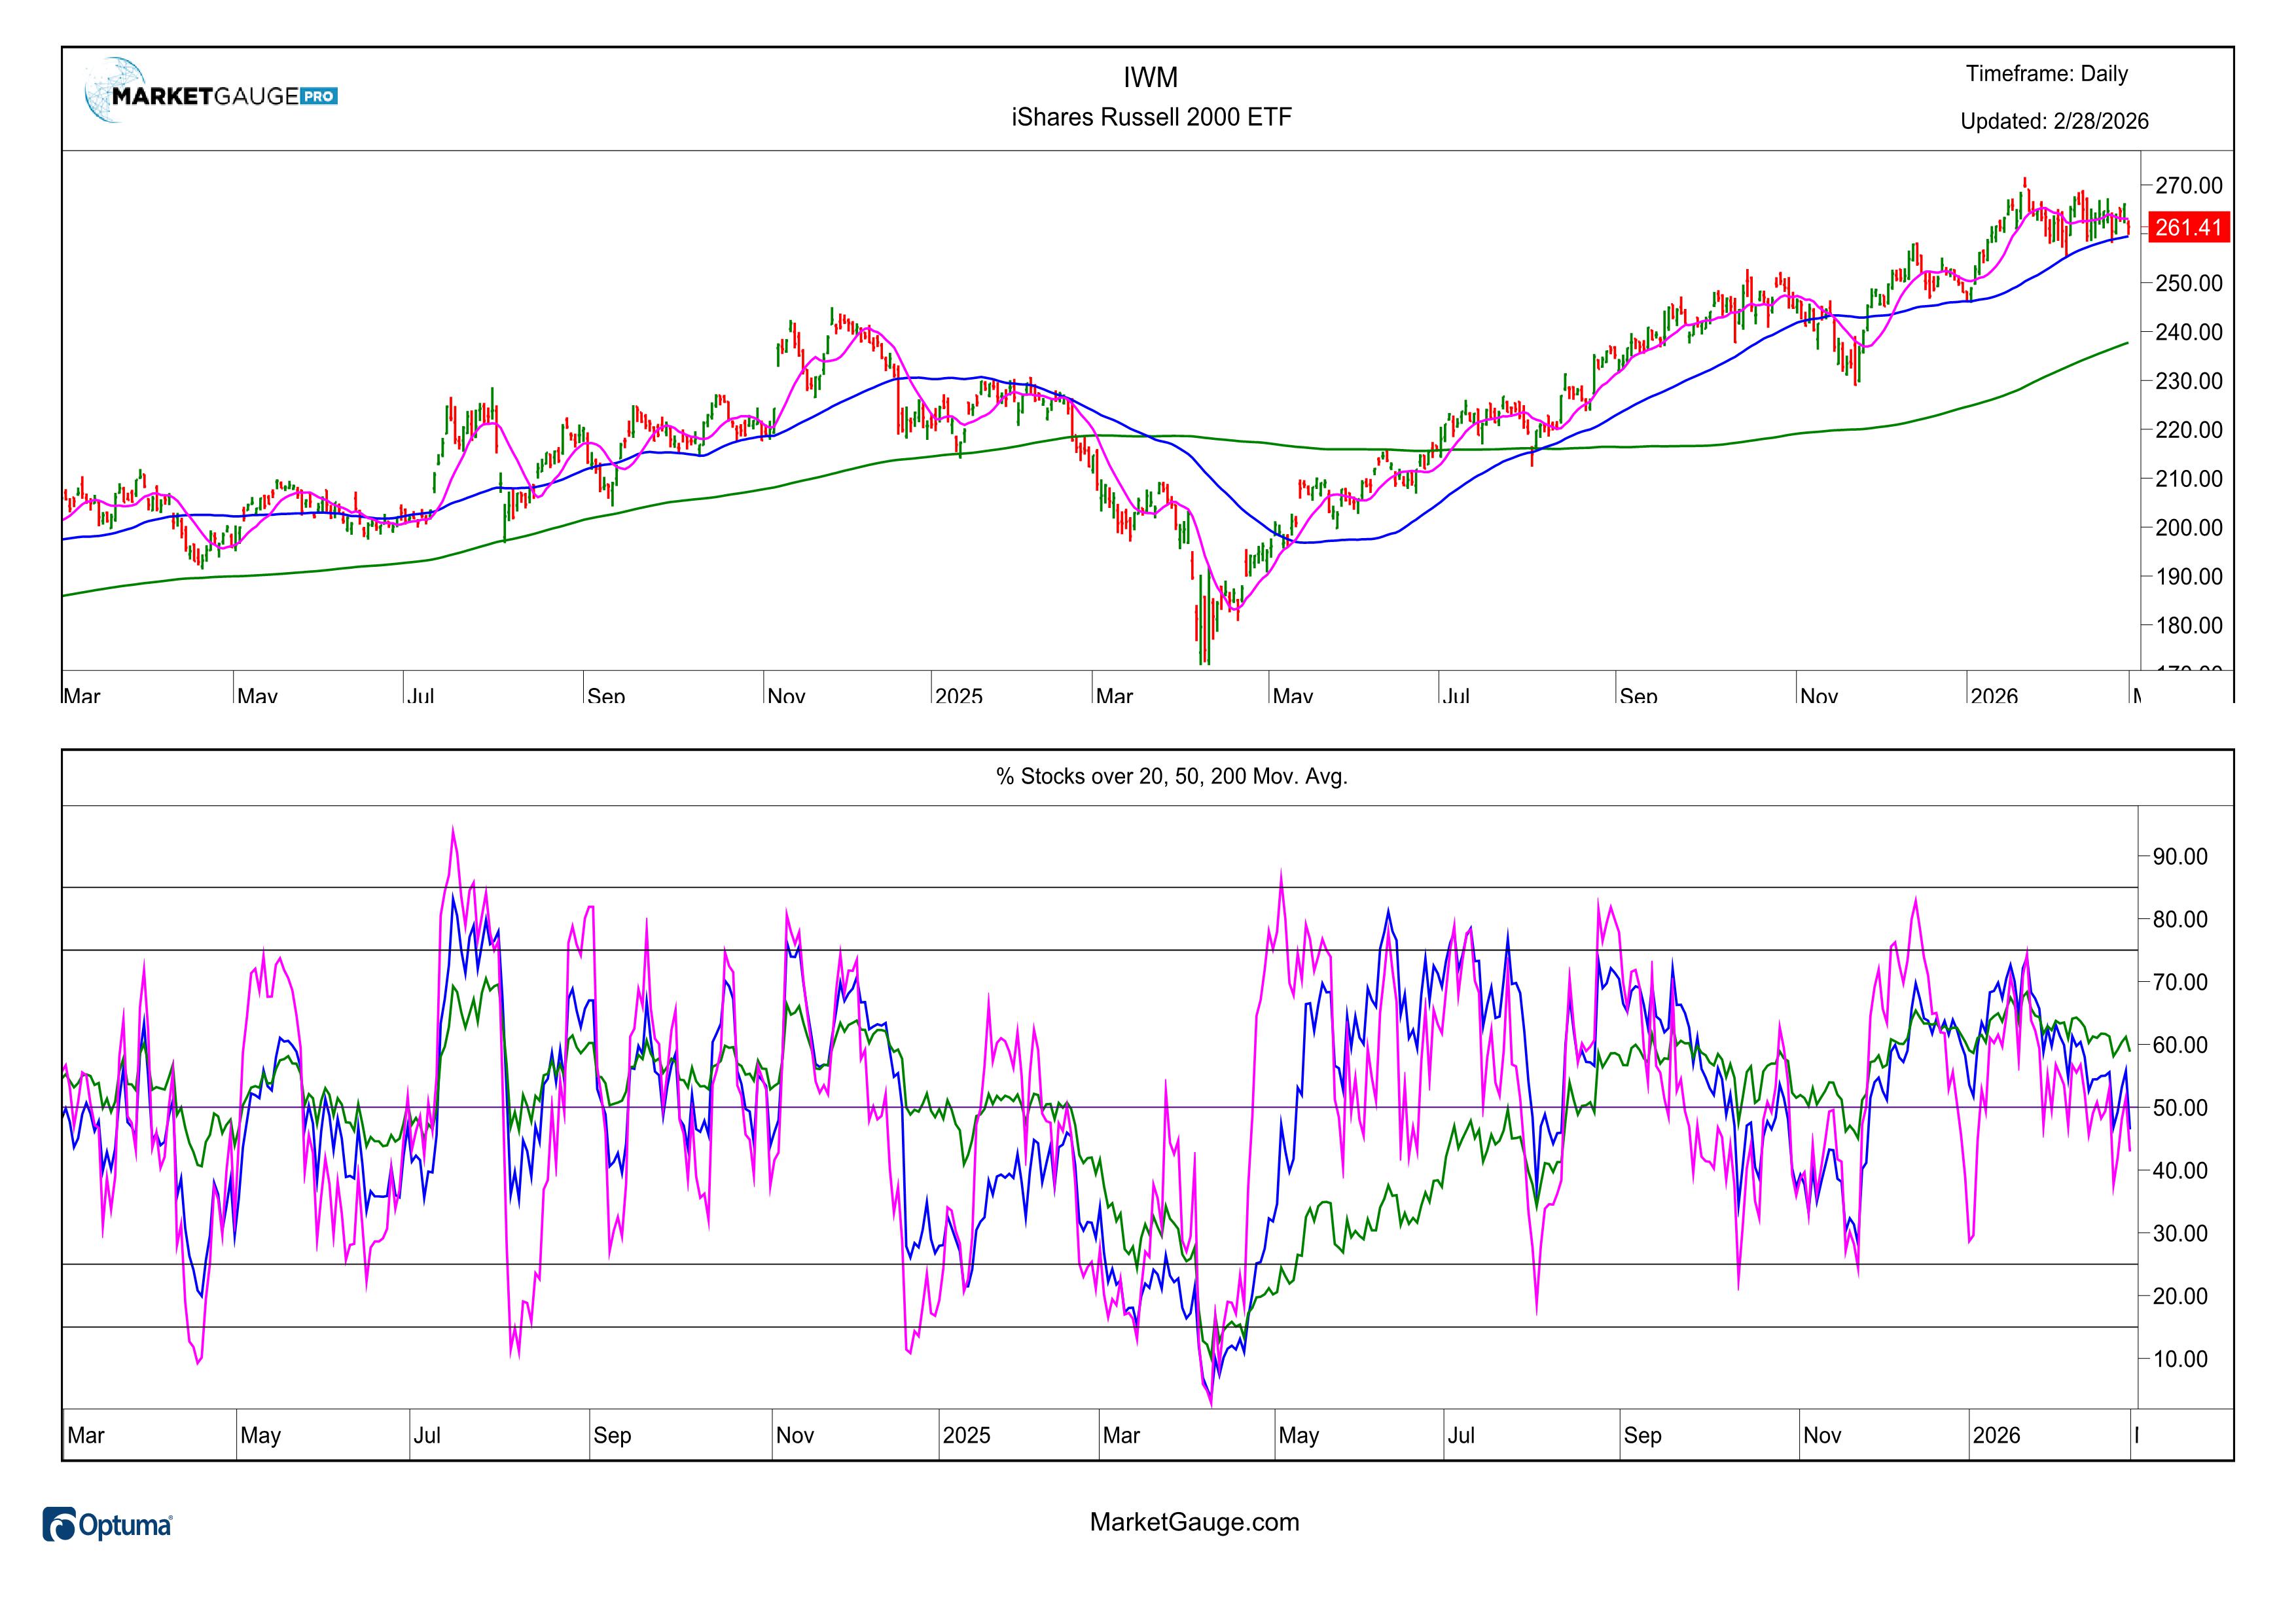Click the MarketGauge Pro logo
2296x1624 pixels.
210,93
